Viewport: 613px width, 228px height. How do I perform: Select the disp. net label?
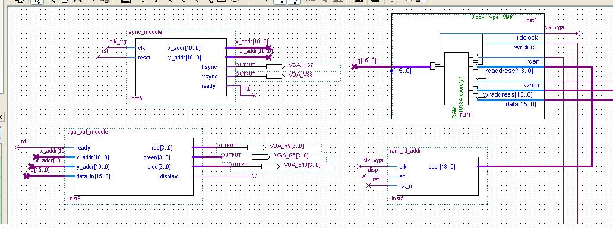point(374,170)
